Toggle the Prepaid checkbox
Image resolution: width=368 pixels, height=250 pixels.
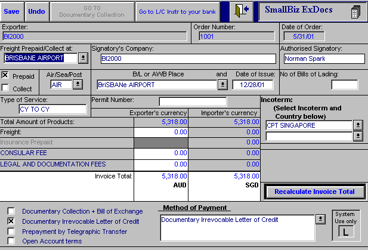pos(5,76)
